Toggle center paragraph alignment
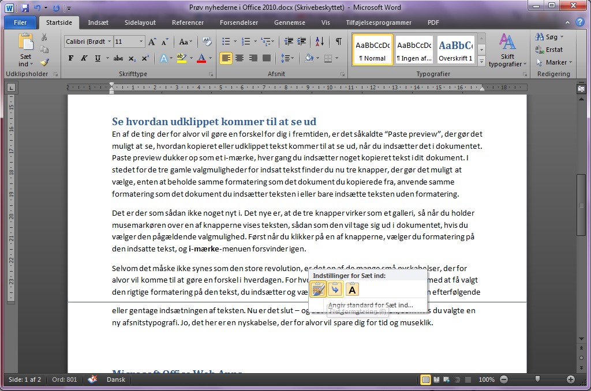 coord(239,58)
